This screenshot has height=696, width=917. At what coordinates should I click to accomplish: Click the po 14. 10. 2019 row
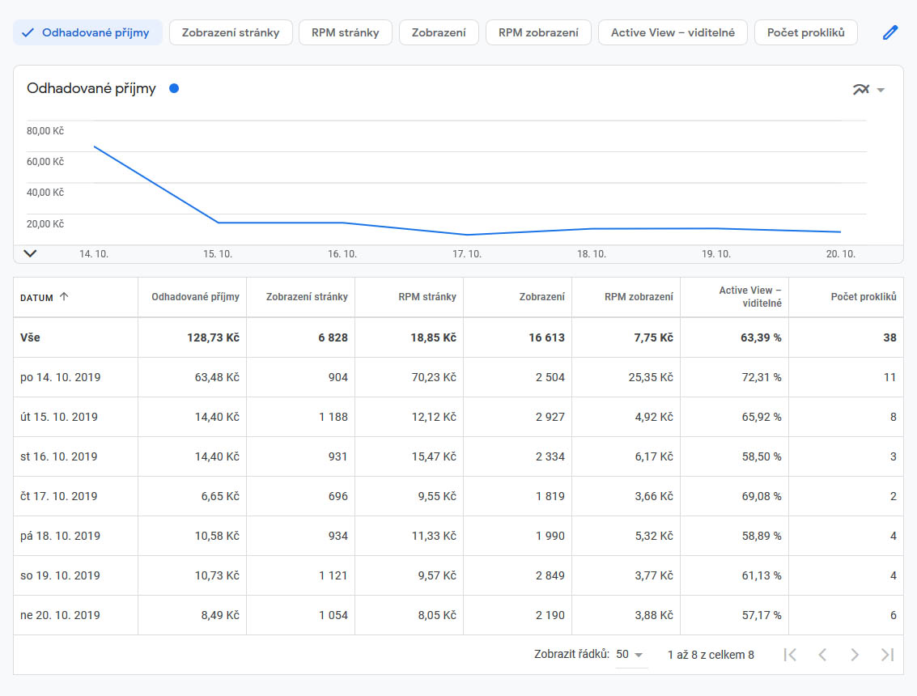61,377
